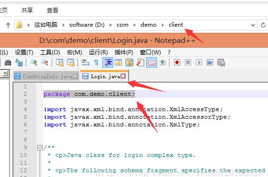Click the file icon on the CondtionInfo.java tab

point(17,76)
